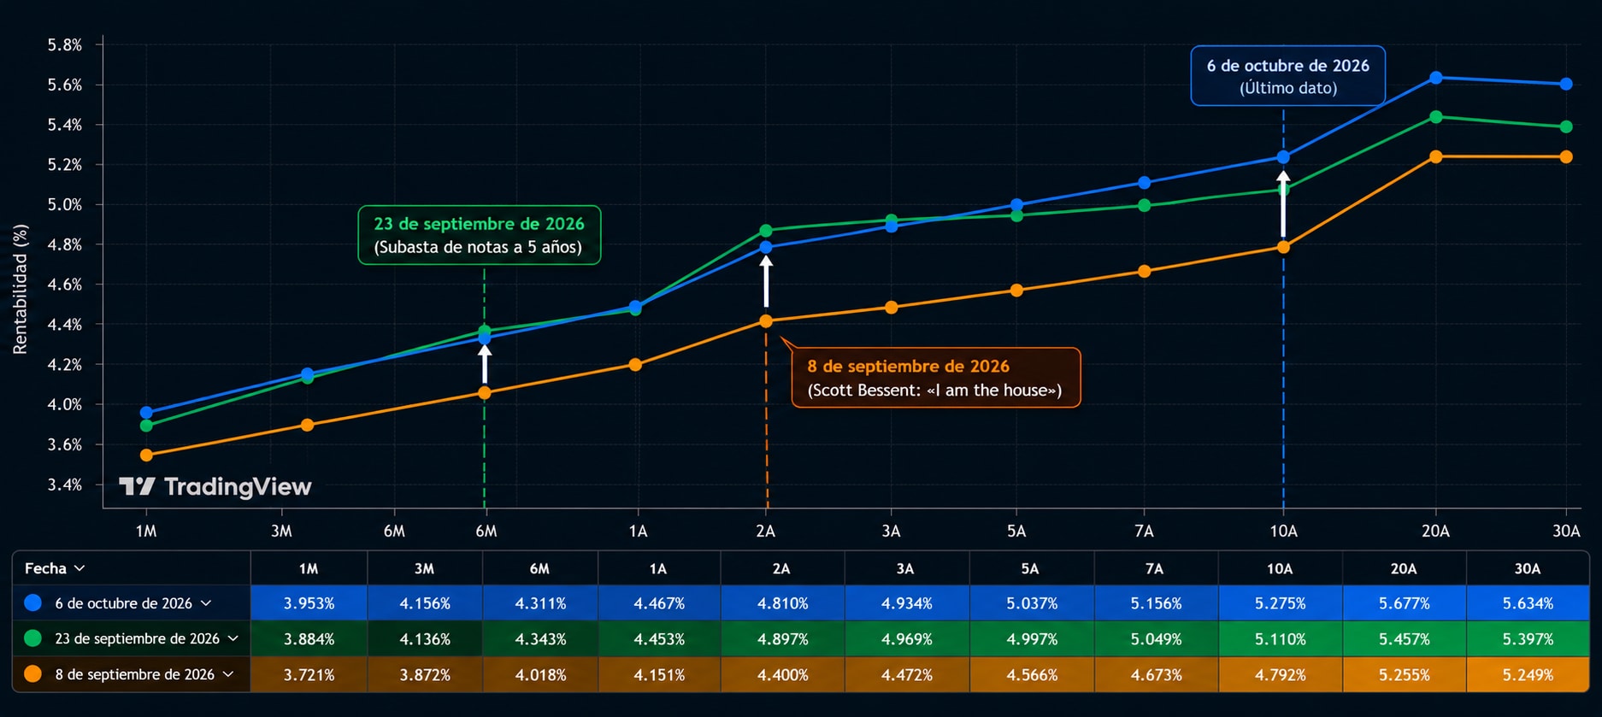
Task: Click the 4.810% table cell
Action: click(782, 603)
